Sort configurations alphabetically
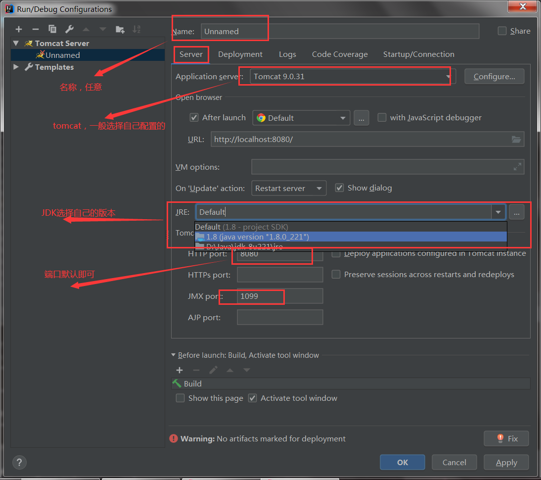This screenshot has height=480, width=541. click(x=136, y=29)
